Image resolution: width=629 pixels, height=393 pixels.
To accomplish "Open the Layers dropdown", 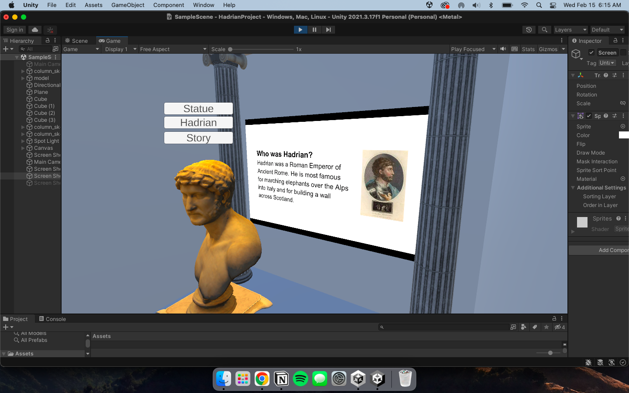I will pyautogui.click(x=570, y=30).
